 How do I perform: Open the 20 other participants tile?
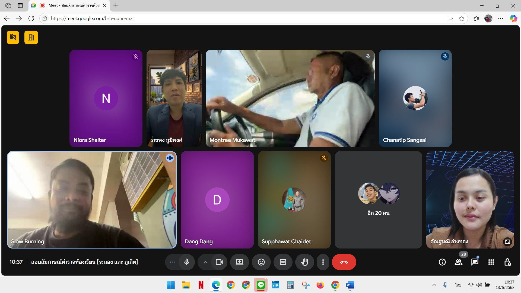pyautogui.click(x=378, y=200)
